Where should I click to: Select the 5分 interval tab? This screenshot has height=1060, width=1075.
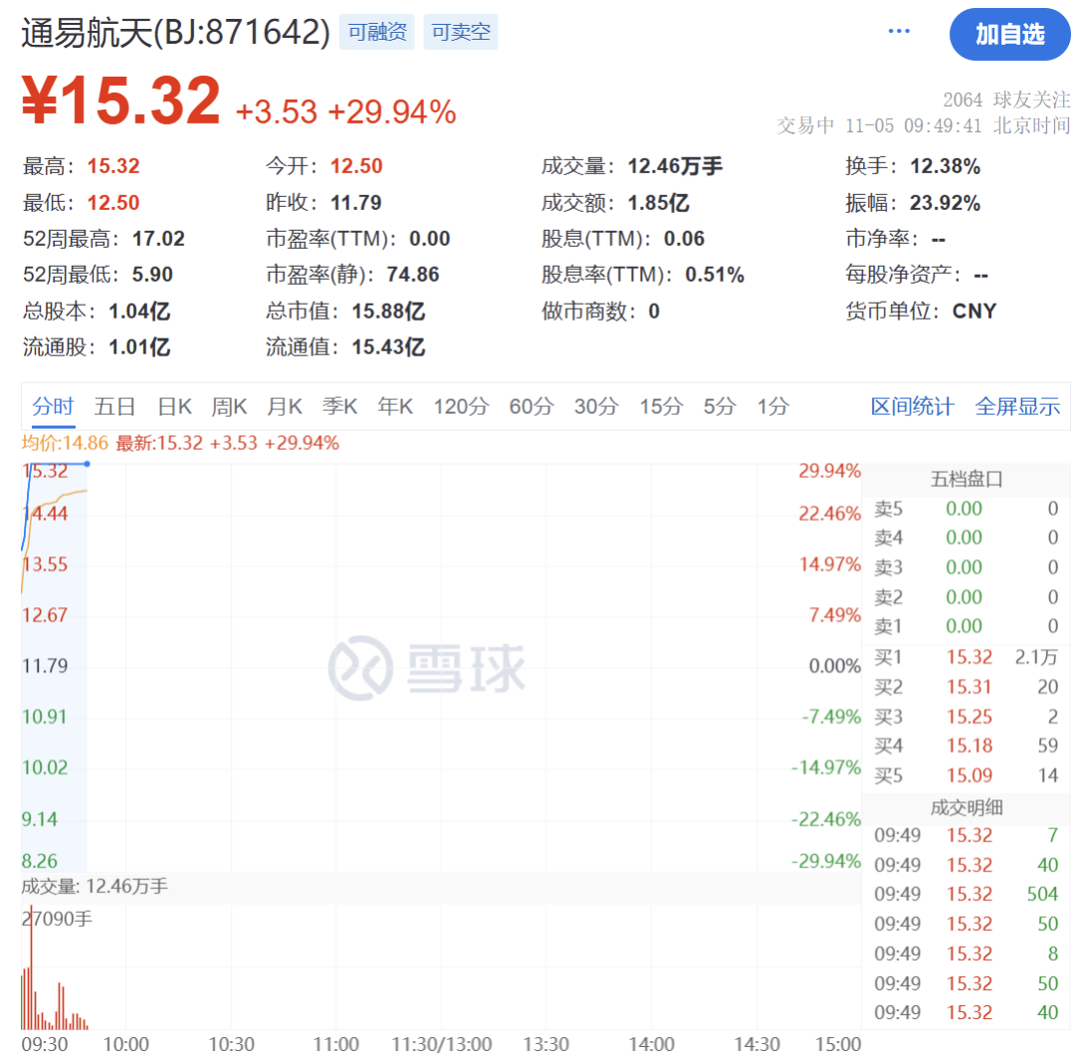pos(720,407)
